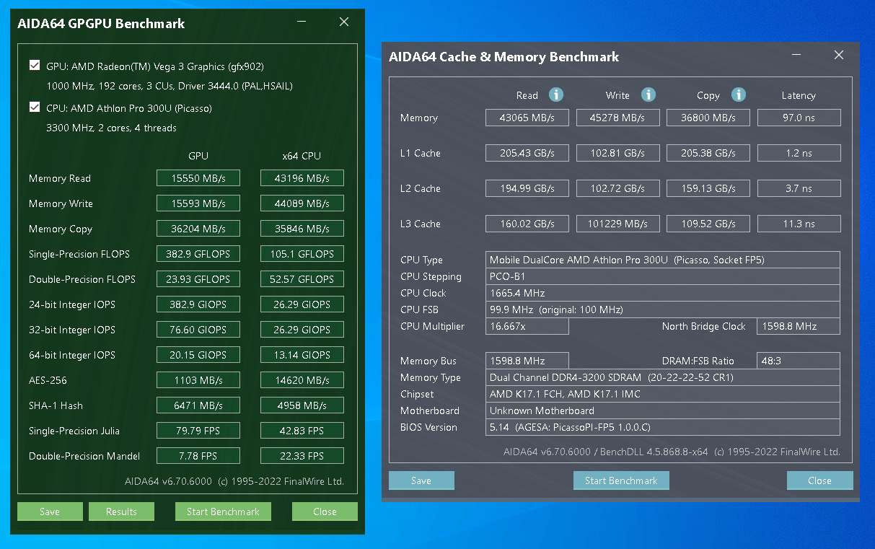Select the L3 Cache Write value 101229 MB/s
Image resolution: width=875 pixels, height=549 pixels.
coord(618,224)
